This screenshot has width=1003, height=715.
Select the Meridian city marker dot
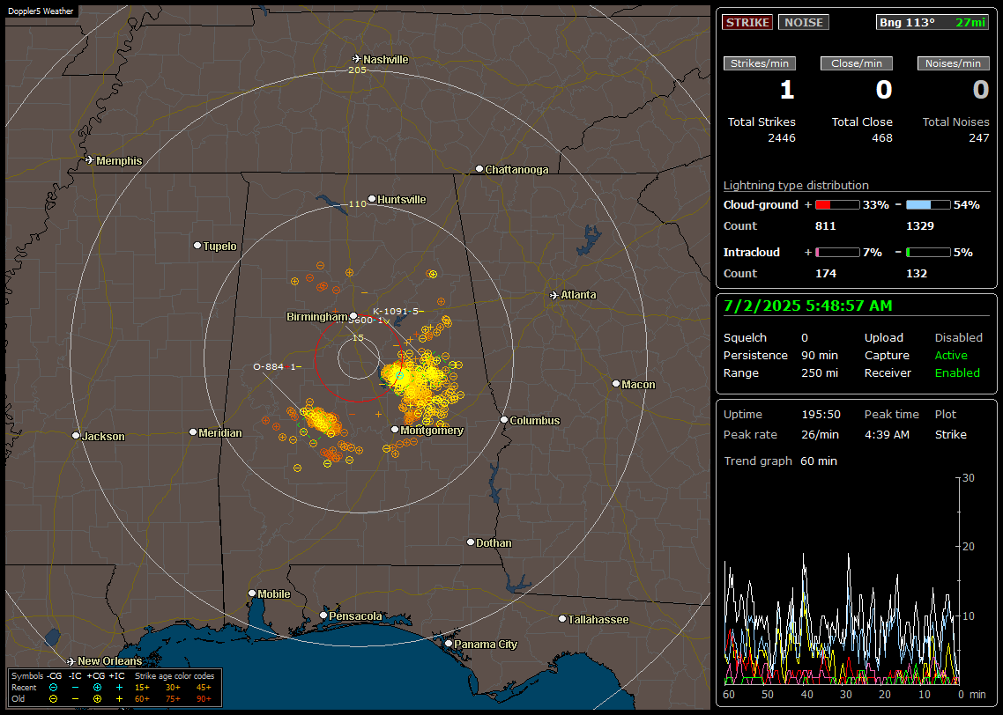(x=192, y=432)
